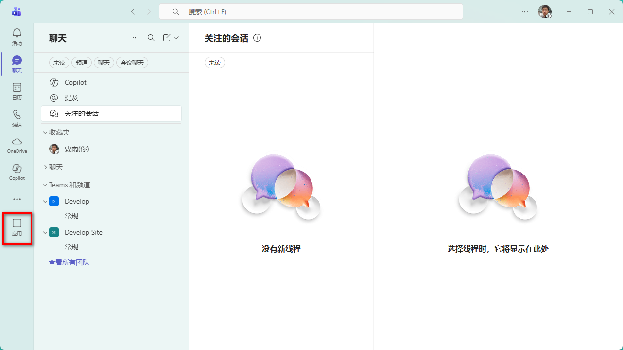
Task: Click the Develop team avatar
Action: [54, 201]
